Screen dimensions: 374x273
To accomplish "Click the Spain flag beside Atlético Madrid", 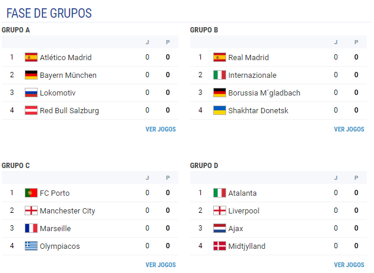I will point(31,57).
